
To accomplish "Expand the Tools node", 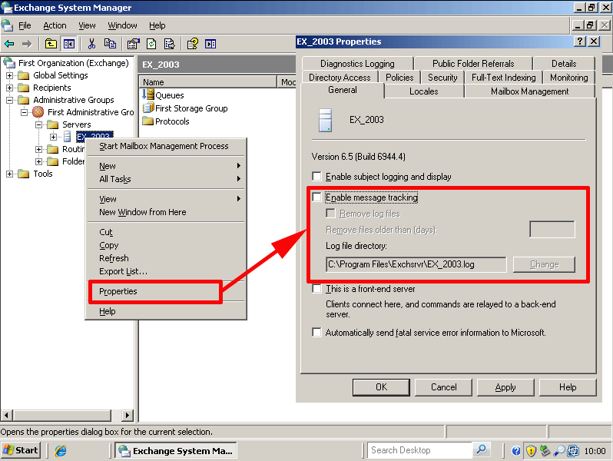I will coord(9,174).
